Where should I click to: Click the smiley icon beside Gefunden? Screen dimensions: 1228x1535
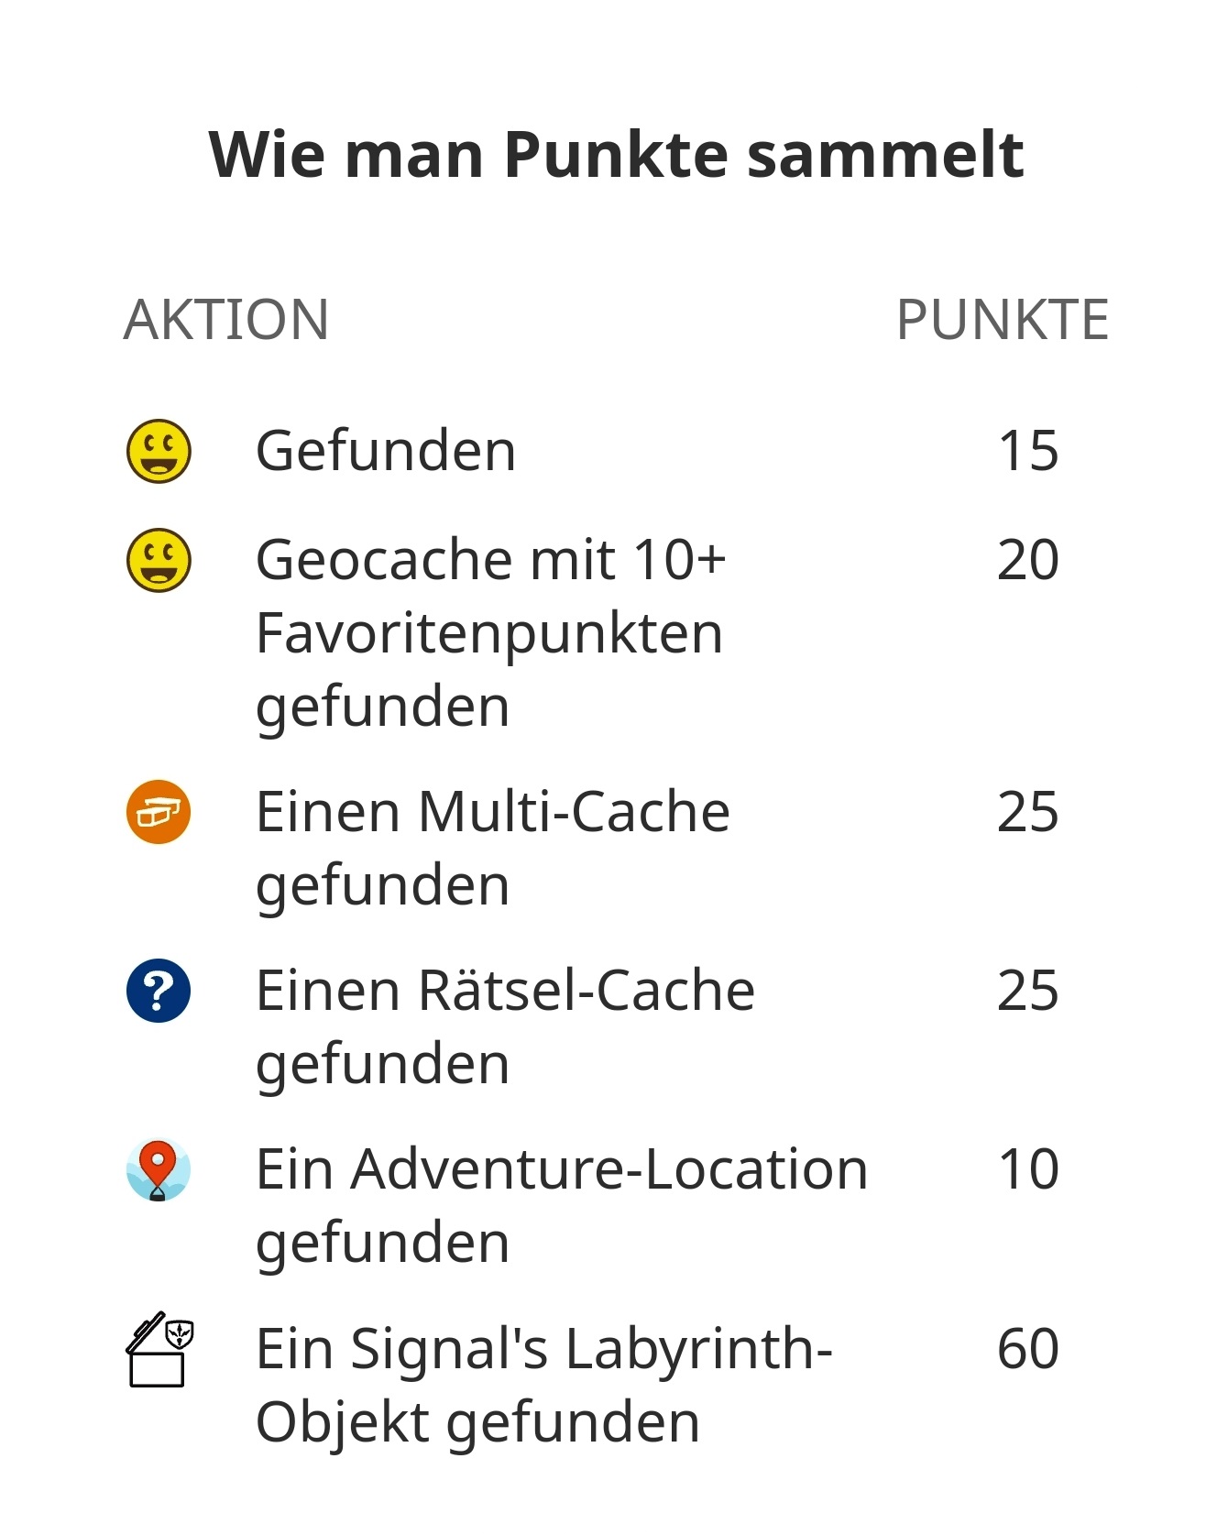[159, 451]
